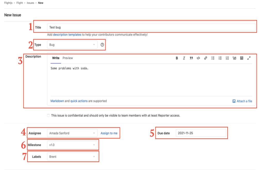Screen dimensions: 259x170
Task: Go to Flightjs in breadcrumb
Action: (x=8, y=3)
